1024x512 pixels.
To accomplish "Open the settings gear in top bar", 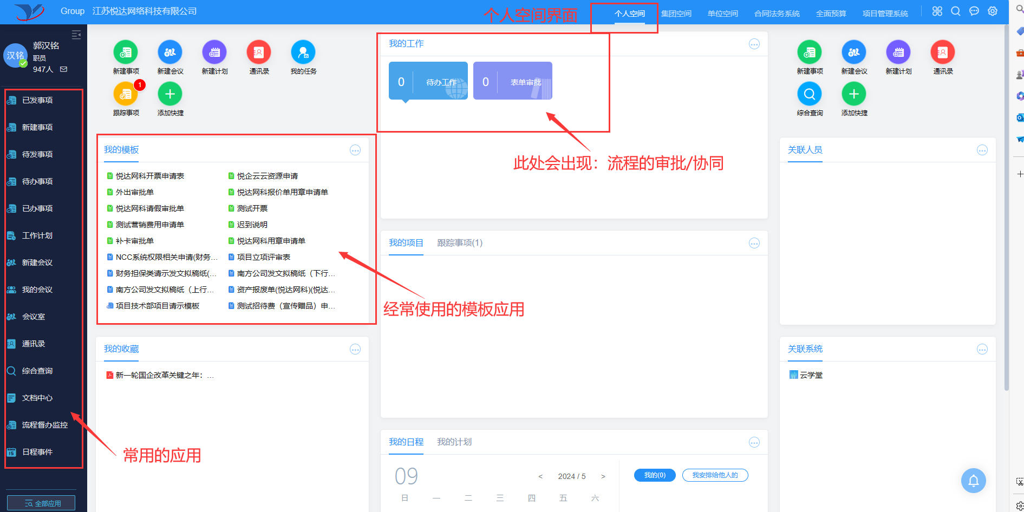I will click(x=993, y=11).
